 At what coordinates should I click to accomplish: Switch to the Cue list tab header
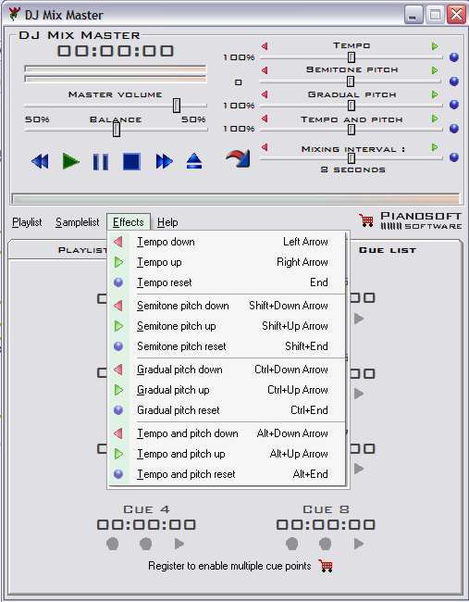388,250
